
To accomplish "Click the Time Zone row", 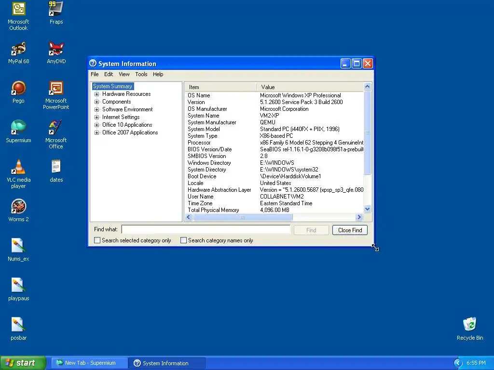I will [274, 203].
